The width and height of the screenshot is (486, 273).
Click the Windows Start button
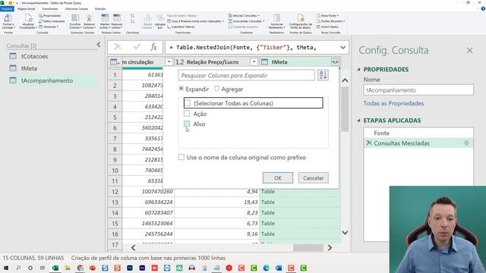coord(6,268)
